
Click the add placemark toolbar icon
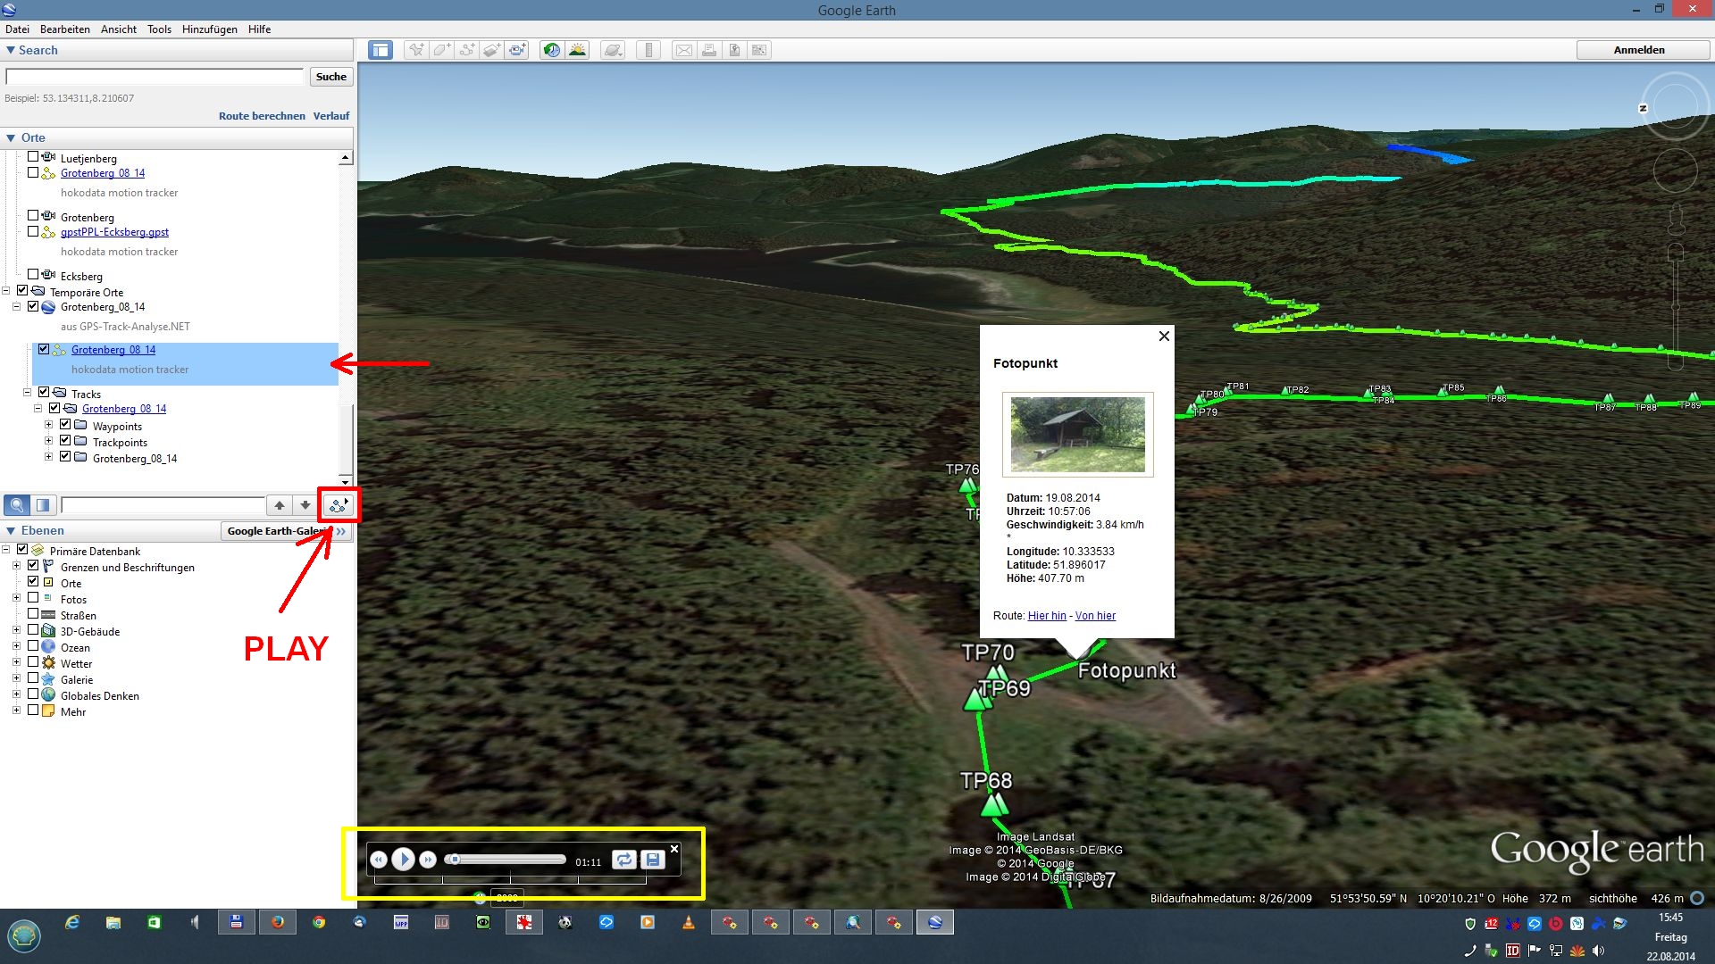tap(416, 50)
